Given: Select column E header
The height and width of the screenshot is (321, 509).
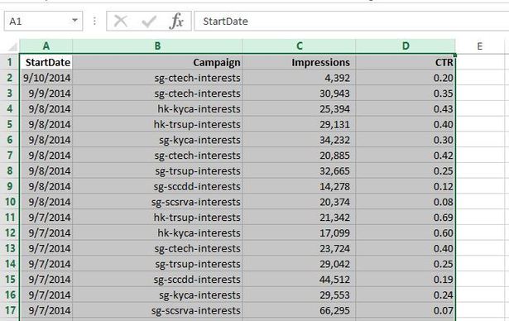Looking at the screenshot, I should click(x=479, y=46).
